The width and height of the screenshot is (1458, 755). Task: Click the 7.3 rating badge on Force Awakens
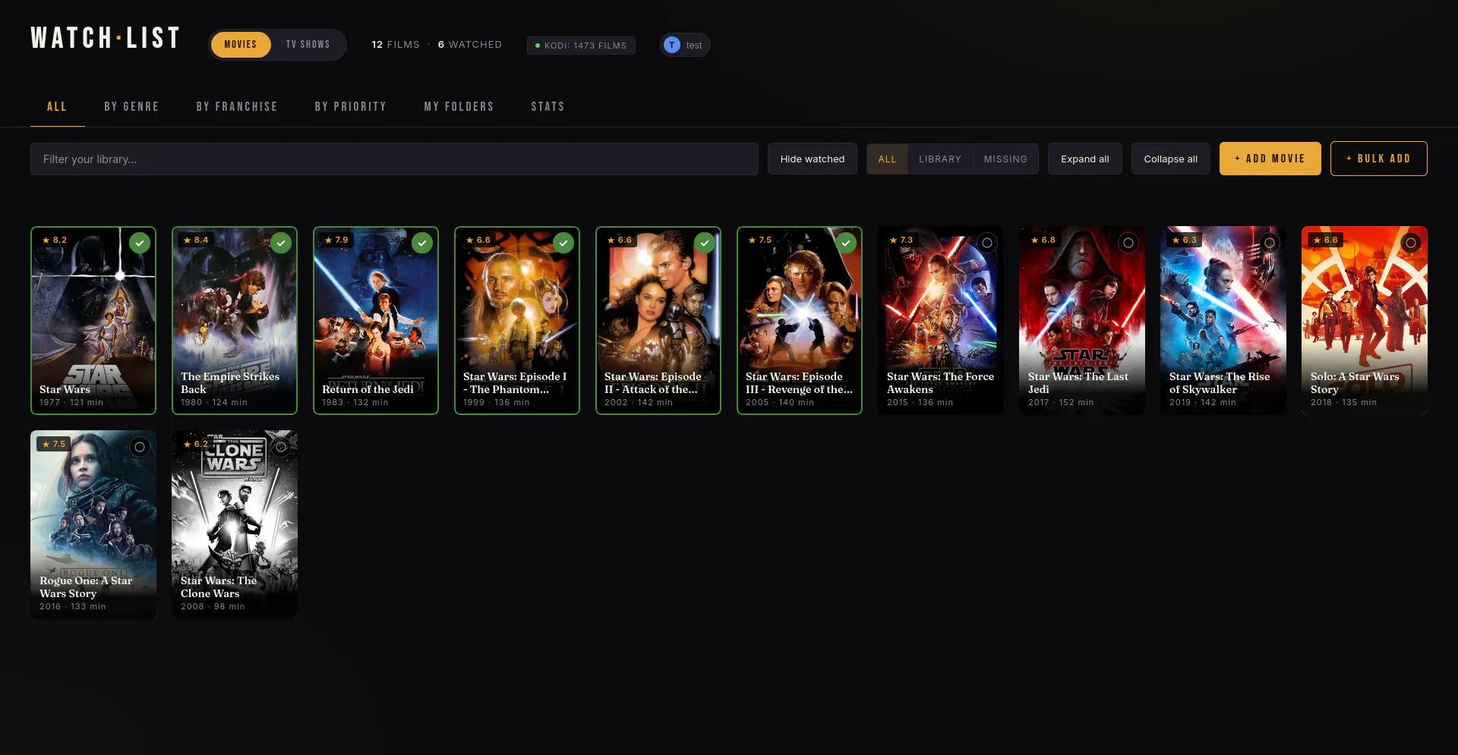click(x=901, y=240)
